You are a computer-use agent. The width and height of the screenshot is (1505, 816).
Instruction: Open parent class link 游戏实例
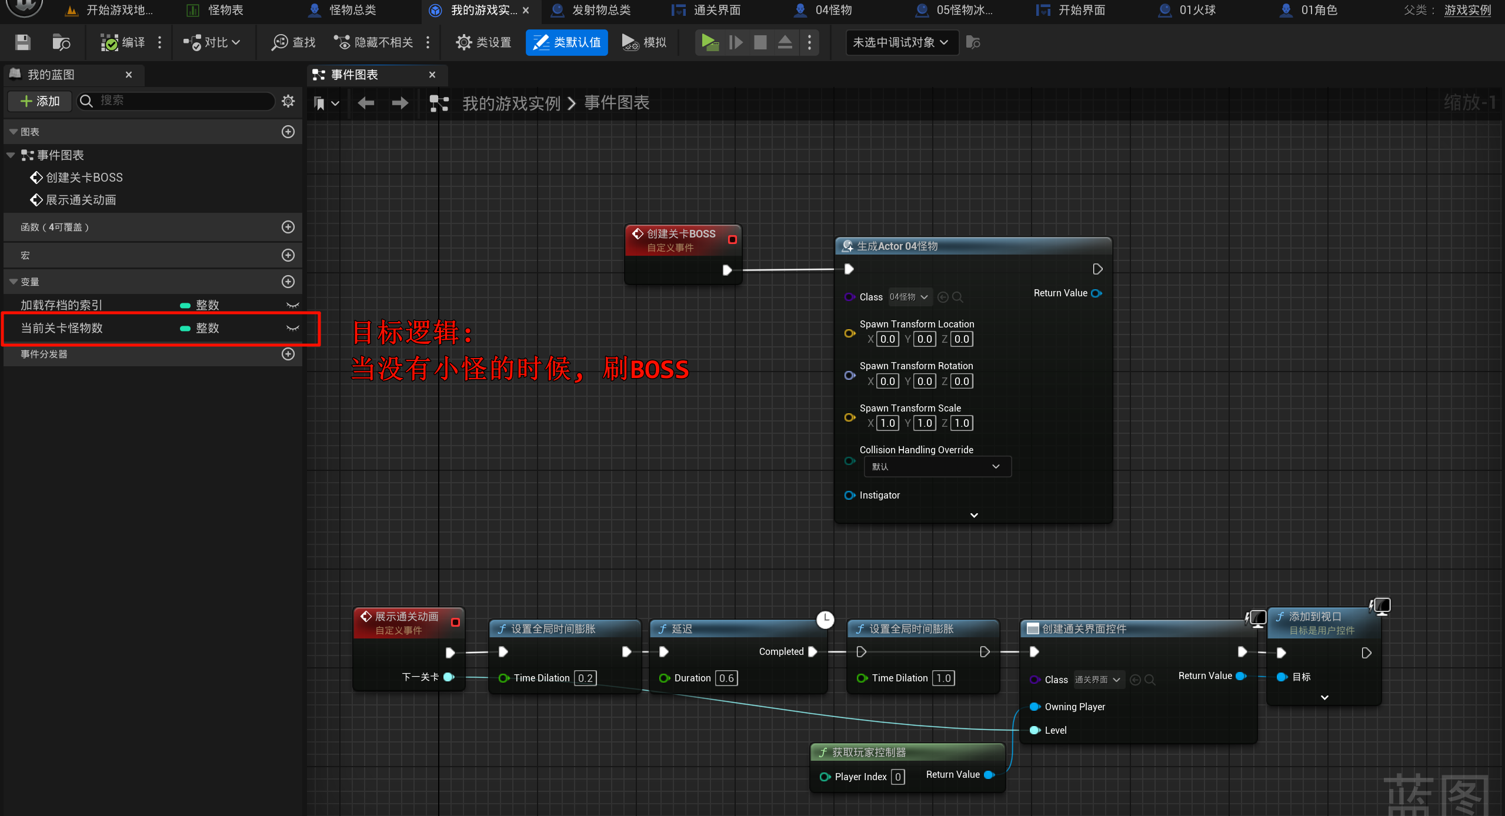pos(1467,10)
